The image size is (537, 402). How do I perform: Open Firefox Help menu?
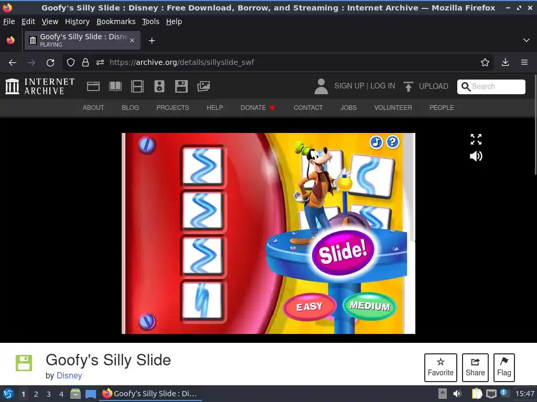[x=174, y=21]
